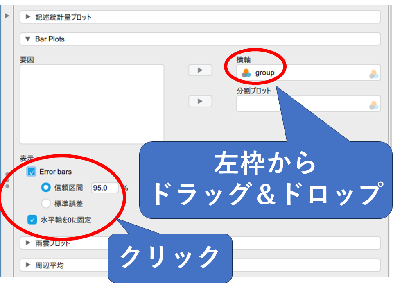Click inside the empty 要因 list box
This screenshot has width=393, height=295.
click(92, 104)
